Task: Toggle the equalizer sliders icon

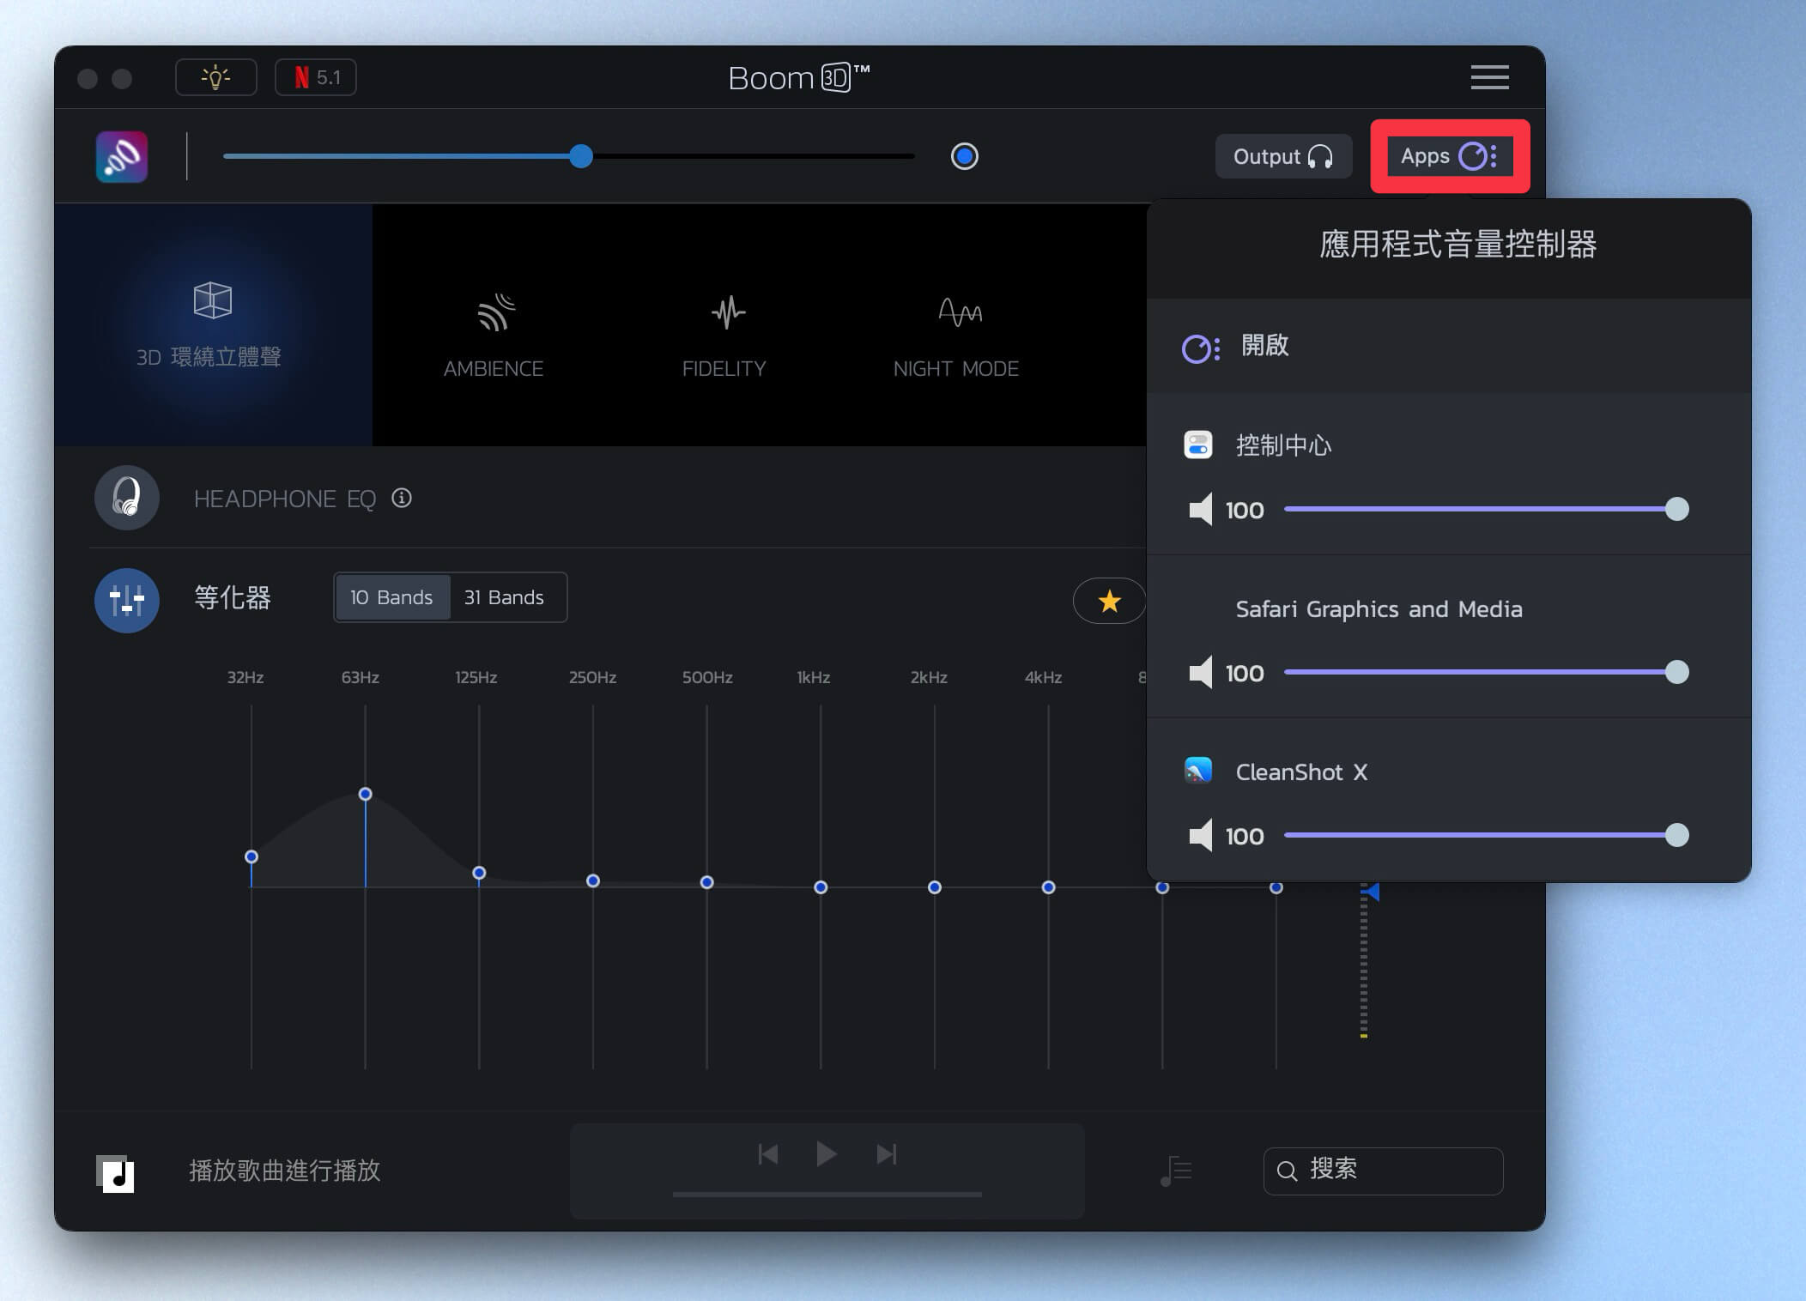Action: 127,600
